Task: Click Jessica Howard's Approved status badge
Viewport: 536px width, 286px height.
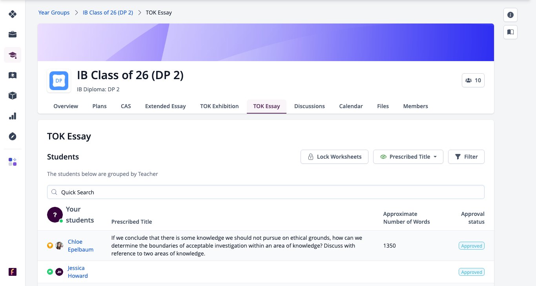Action: (x=472, y=272)
